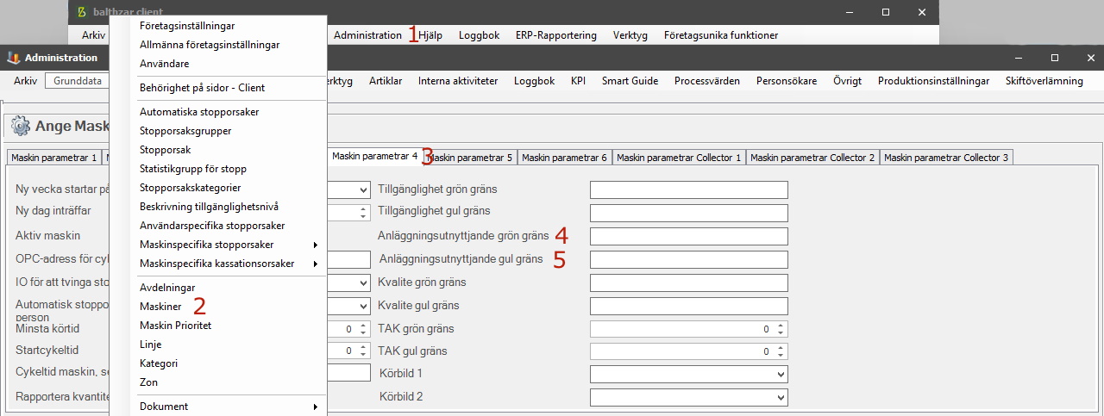Viewport: 1104px width, 416px height.
Task: Open ERP-Rapportering menu
Action: pyautogui.click(x=556, y=35)
